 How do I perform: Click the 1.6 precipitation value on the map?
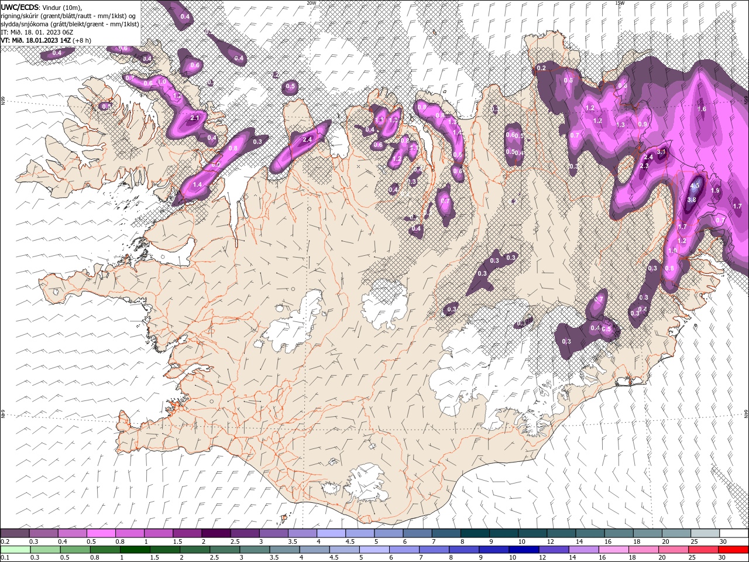[x=702, y=109]
